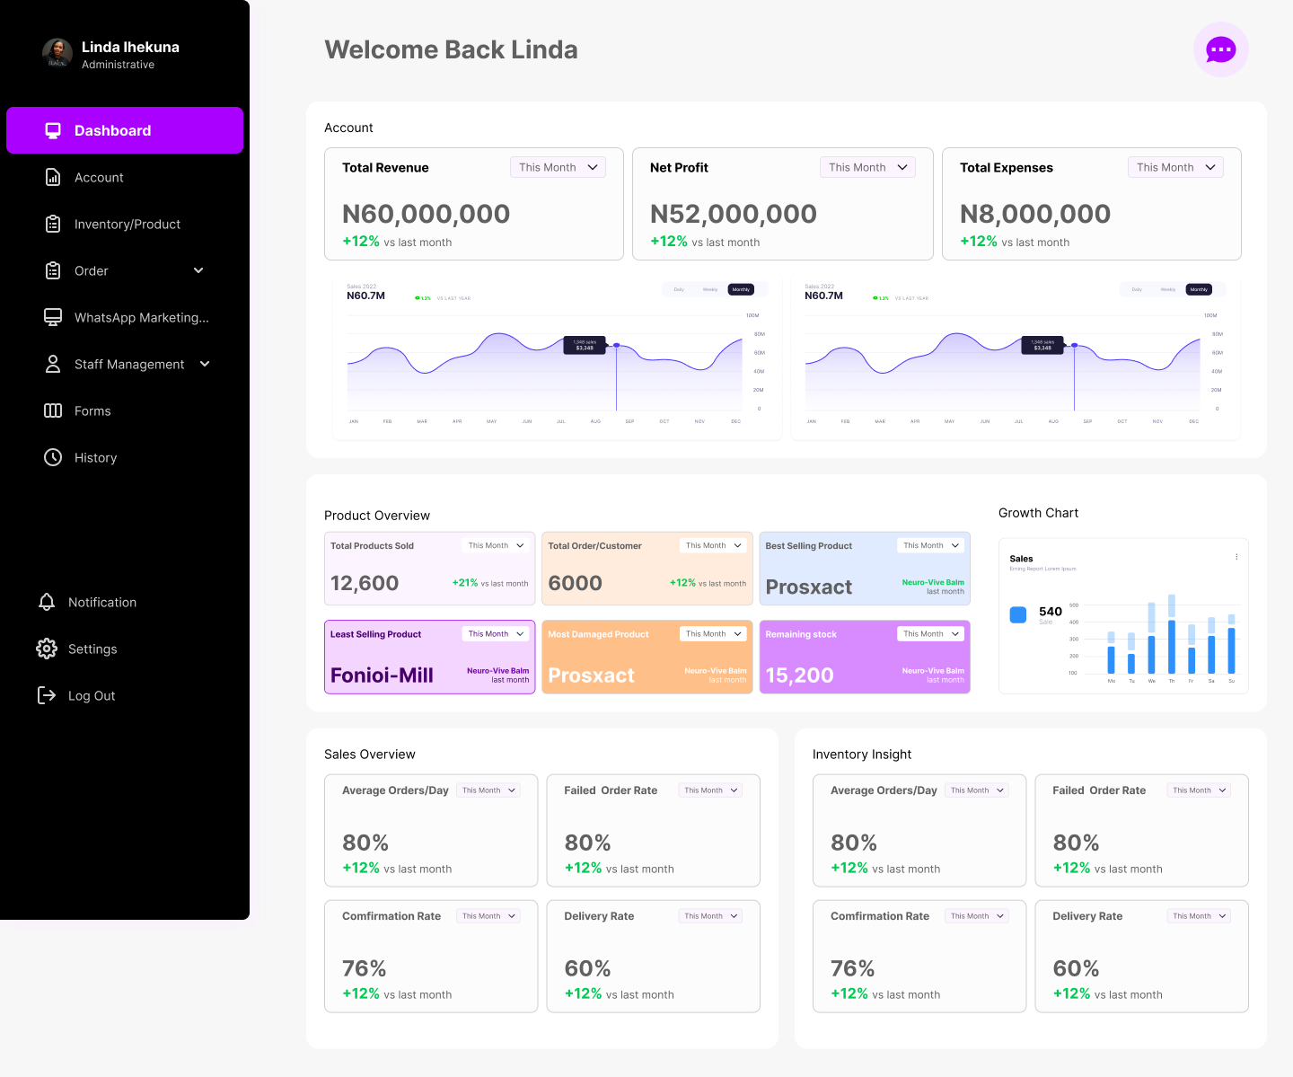Click the Total Products Sold value 12,600
This screenshot has height=1077, width=1293.
point(365,583)
